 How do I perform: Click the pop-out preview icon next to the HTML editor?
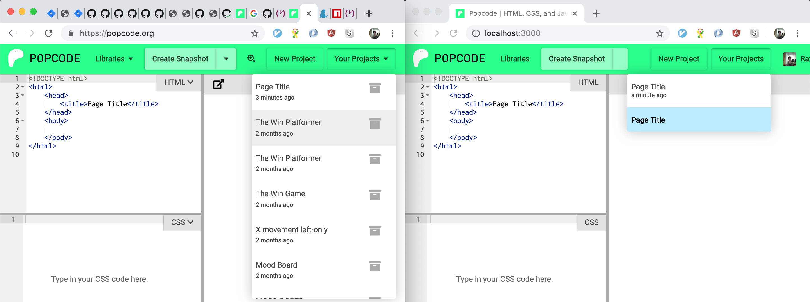(218, 84)
